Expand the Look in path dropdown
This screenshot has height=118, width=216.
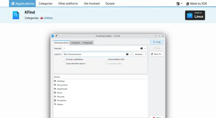point(130,54)
